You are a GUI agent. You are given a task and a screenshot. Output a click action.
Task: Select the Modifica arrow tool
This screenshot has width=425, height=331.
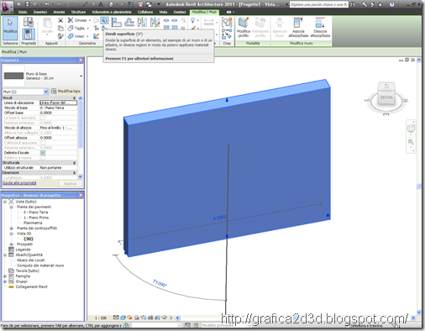click(x=10, y=28)
